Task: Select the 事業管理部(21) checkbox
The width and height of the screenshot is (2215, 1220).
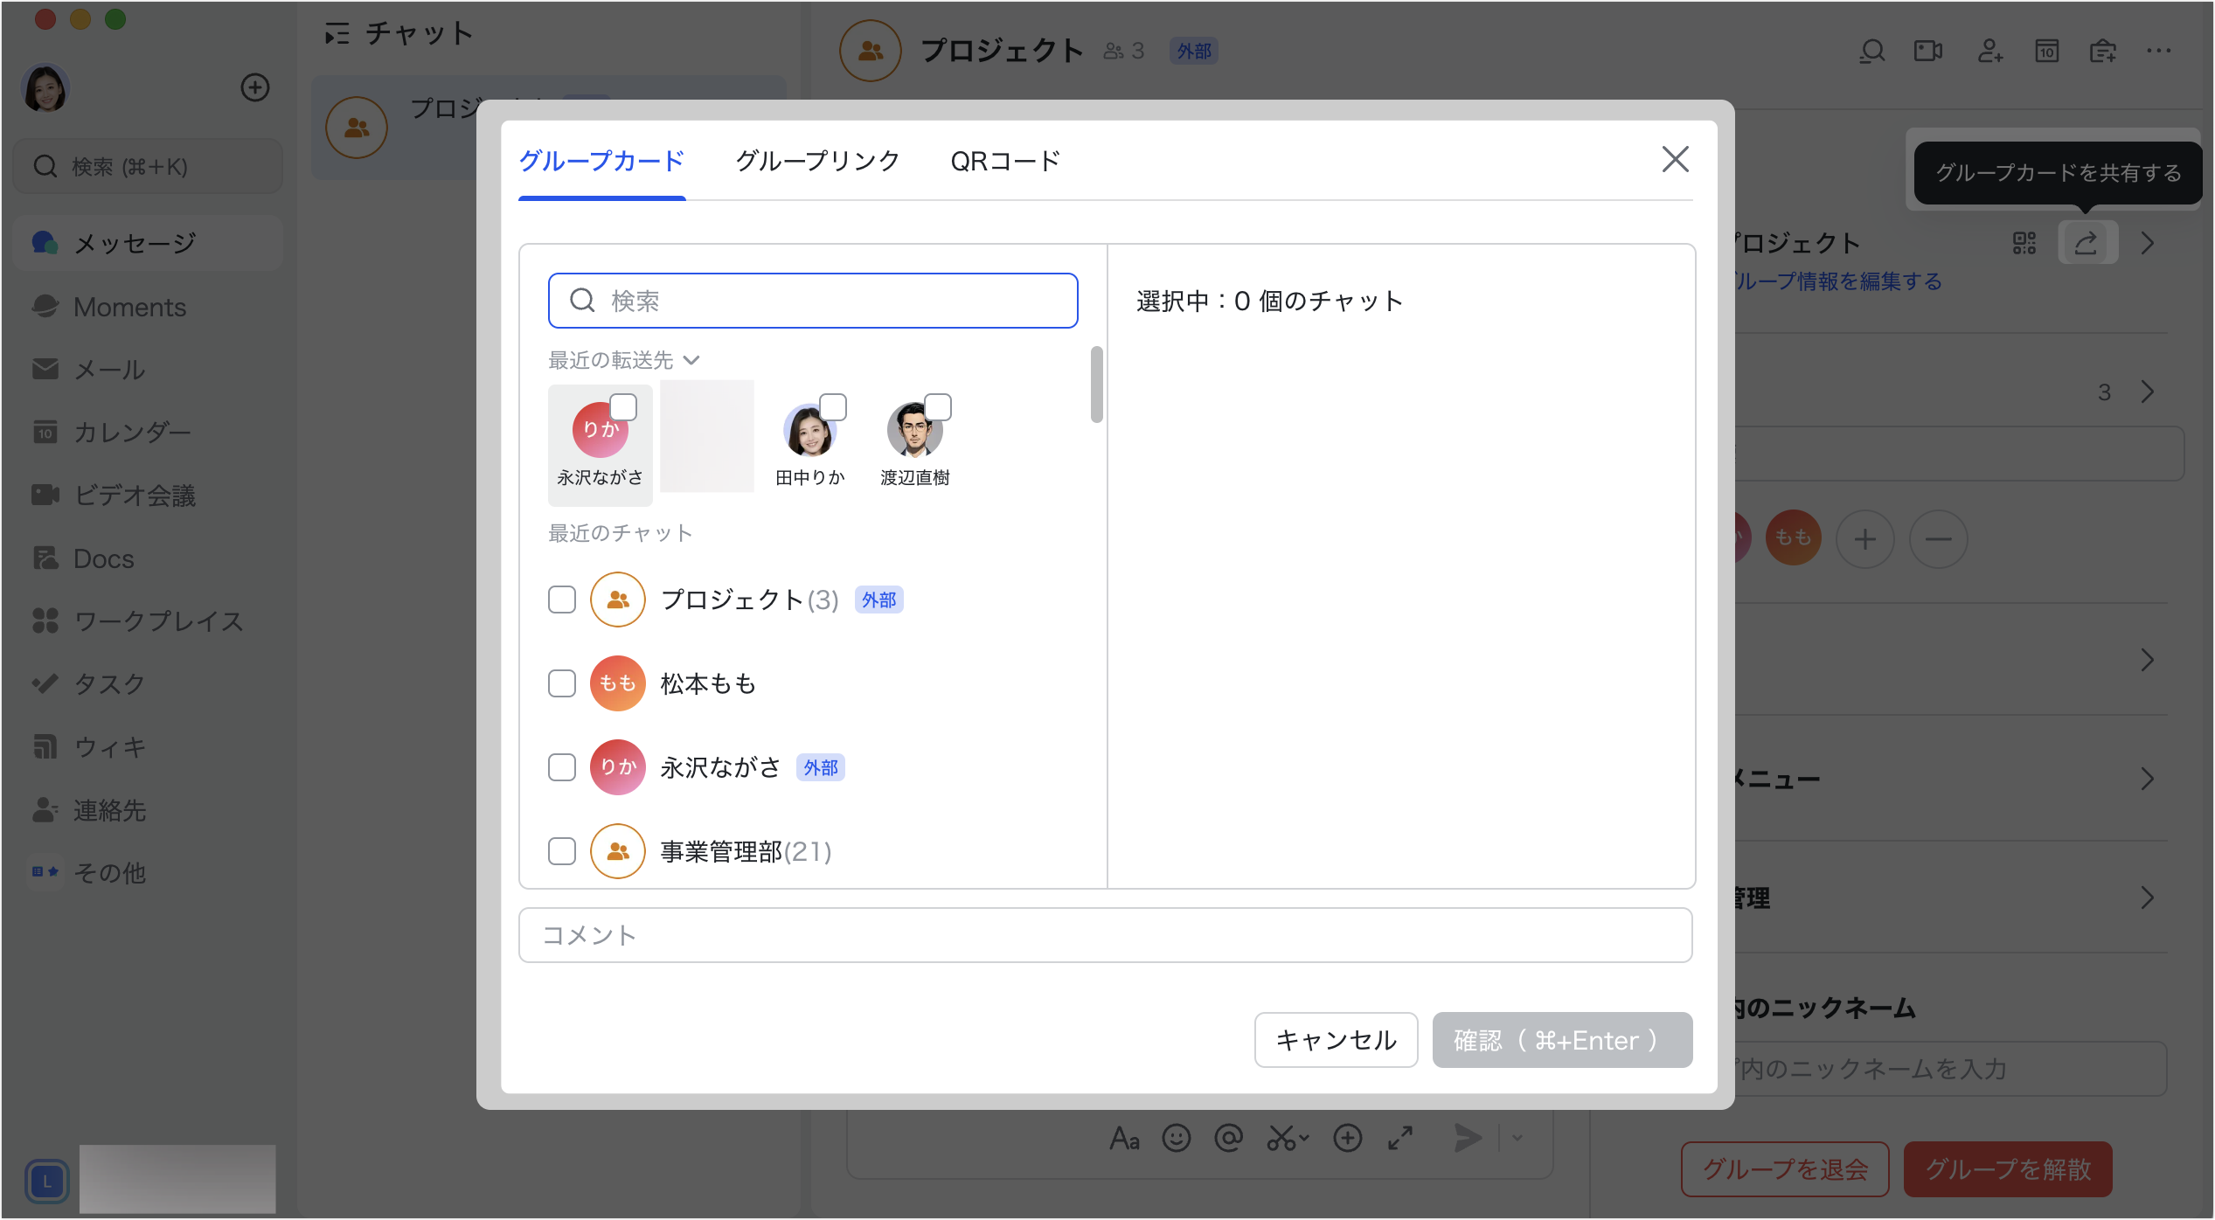Action: (x=562, y=851)
